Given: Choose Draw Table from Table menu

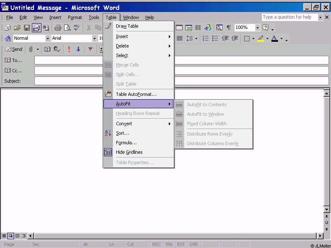Looking at the screenshot, I should 127,26.
